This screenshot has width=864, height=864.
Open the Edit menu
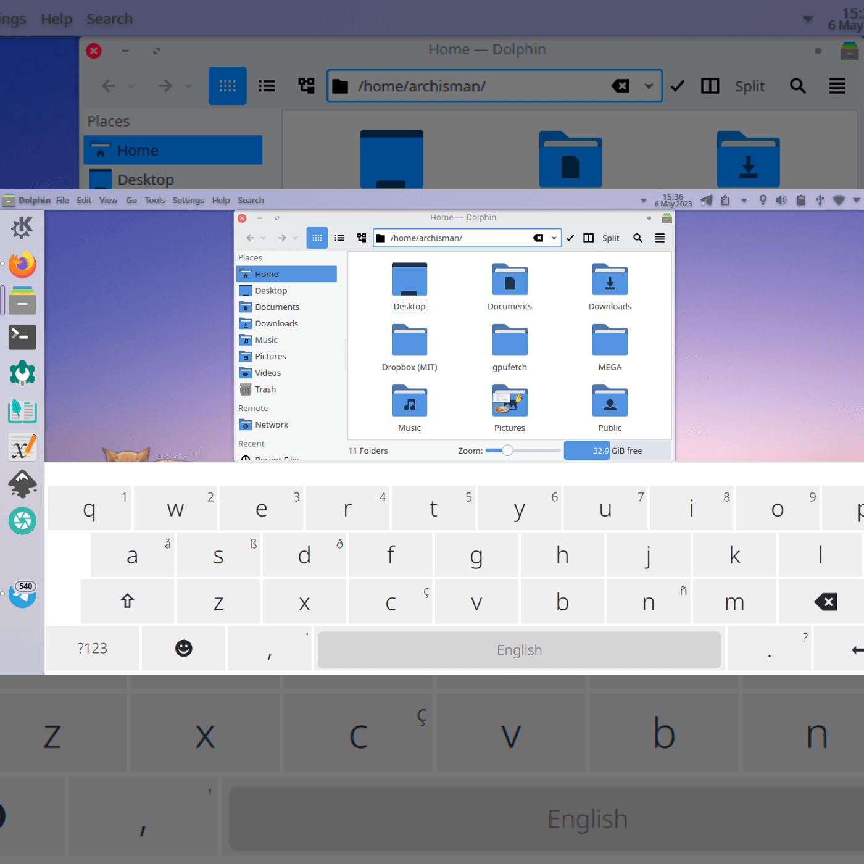pyautogui.click(x=84, y=200)
